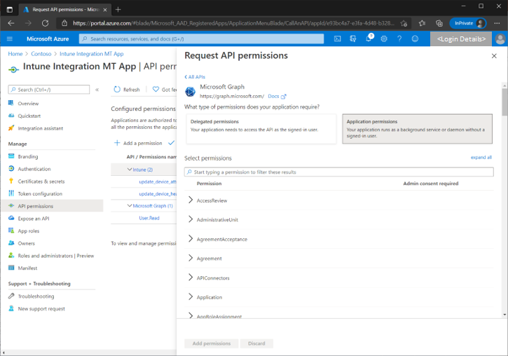Open New support request

click(41, 309)
